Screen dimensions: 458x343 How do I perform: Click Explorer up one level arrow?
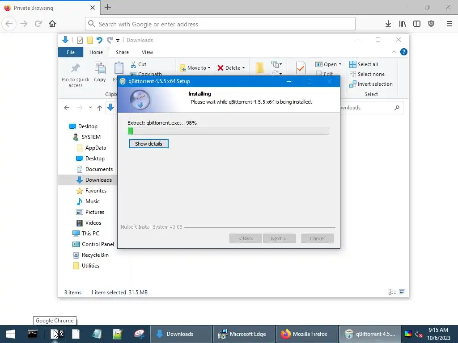point(100,108)
